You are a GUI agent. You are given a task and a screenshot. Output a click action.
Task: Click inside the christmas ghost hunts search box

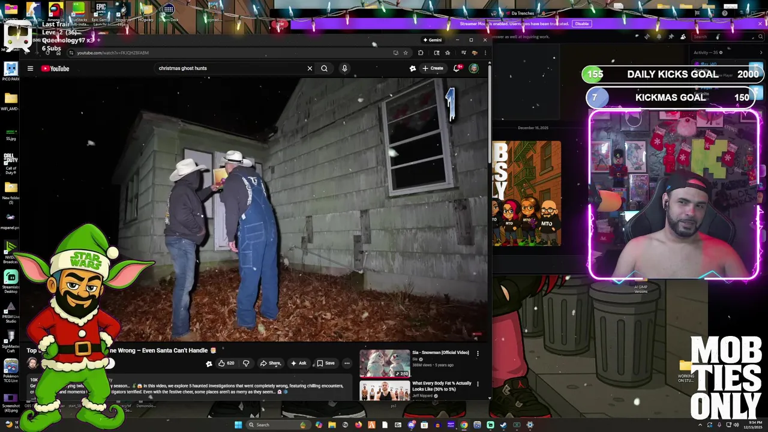pos(231,68)
